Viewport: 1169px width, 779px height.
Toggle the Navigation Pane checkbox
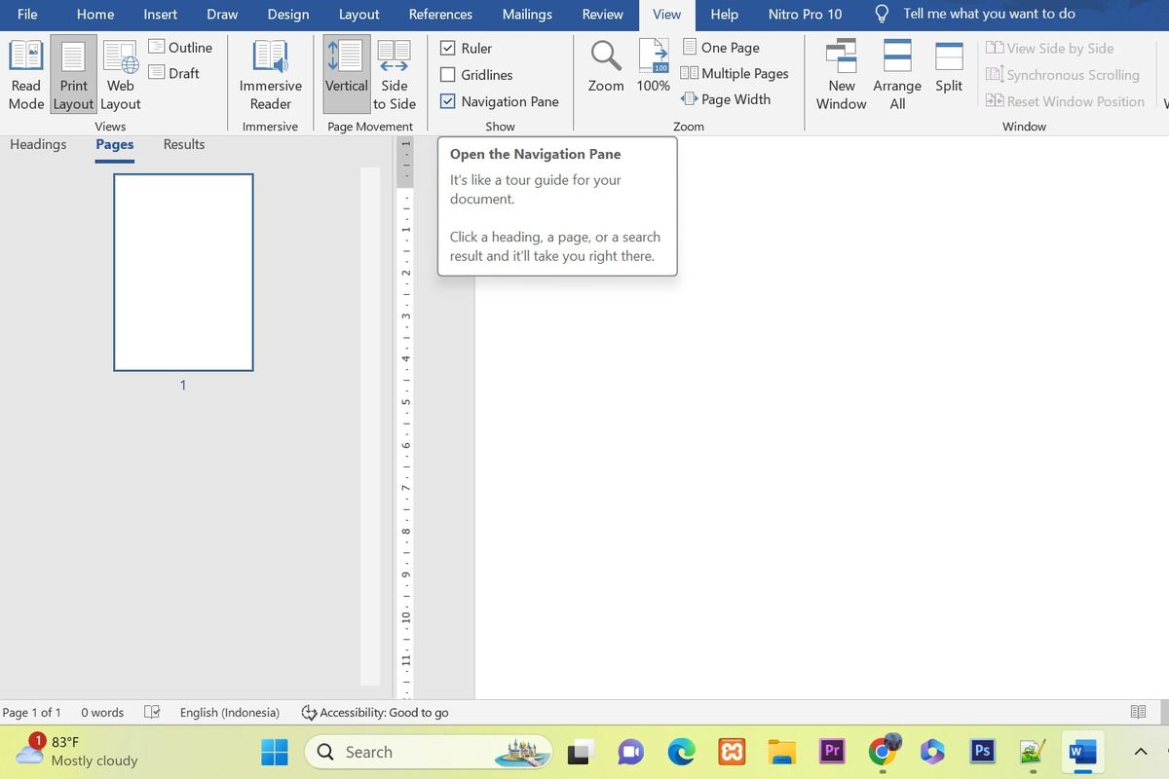click(448, 100)
